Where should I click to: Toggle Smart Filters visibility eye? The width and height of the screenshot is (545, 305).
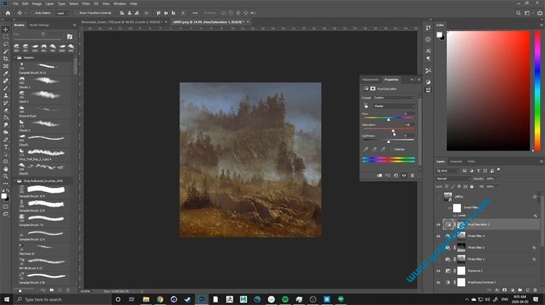(x=450, y=208)
